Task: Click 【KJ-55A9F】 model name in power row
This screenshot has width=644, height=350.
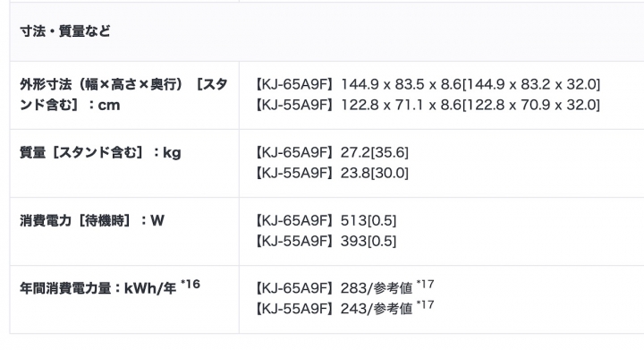Action: point(294,241)
